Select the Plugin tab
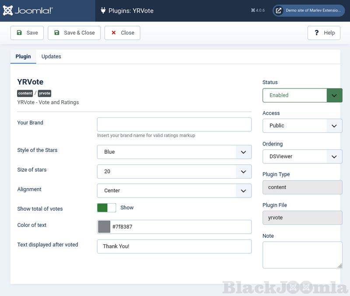Screen dimensions: 350x296 [23, 56]
